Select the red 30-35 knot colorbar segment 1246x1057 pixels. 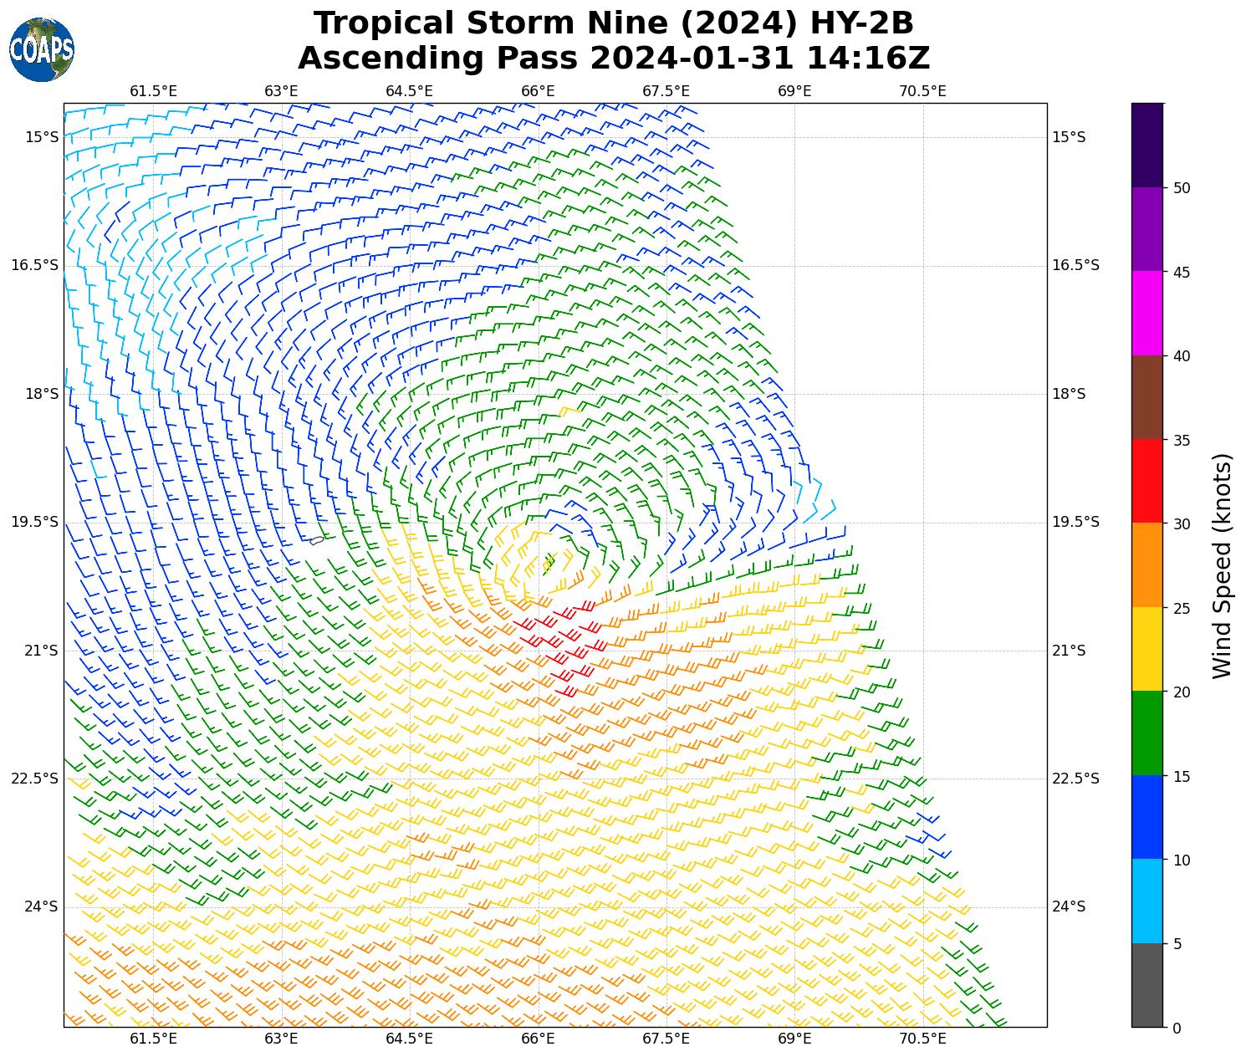click(x=1146, y=481)
